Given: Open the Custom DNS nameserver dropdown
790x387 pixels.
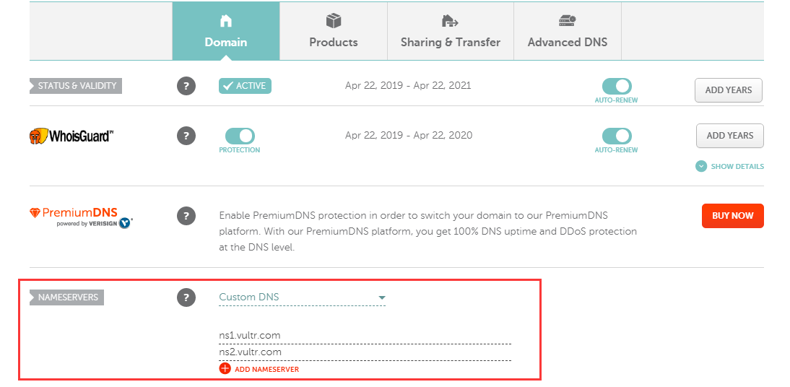Looking at the screenshot, I should pos(303,297).
